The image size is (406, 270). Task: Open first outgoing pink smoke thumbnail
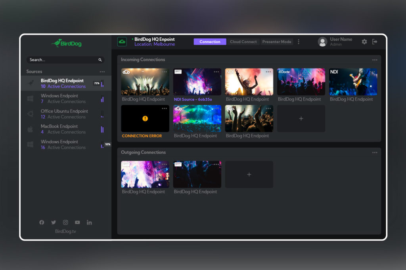[145, 175]
